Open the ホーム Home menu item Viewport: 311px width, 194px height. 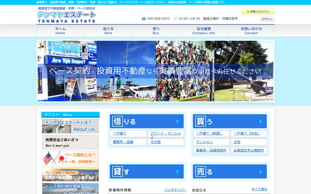60,31
